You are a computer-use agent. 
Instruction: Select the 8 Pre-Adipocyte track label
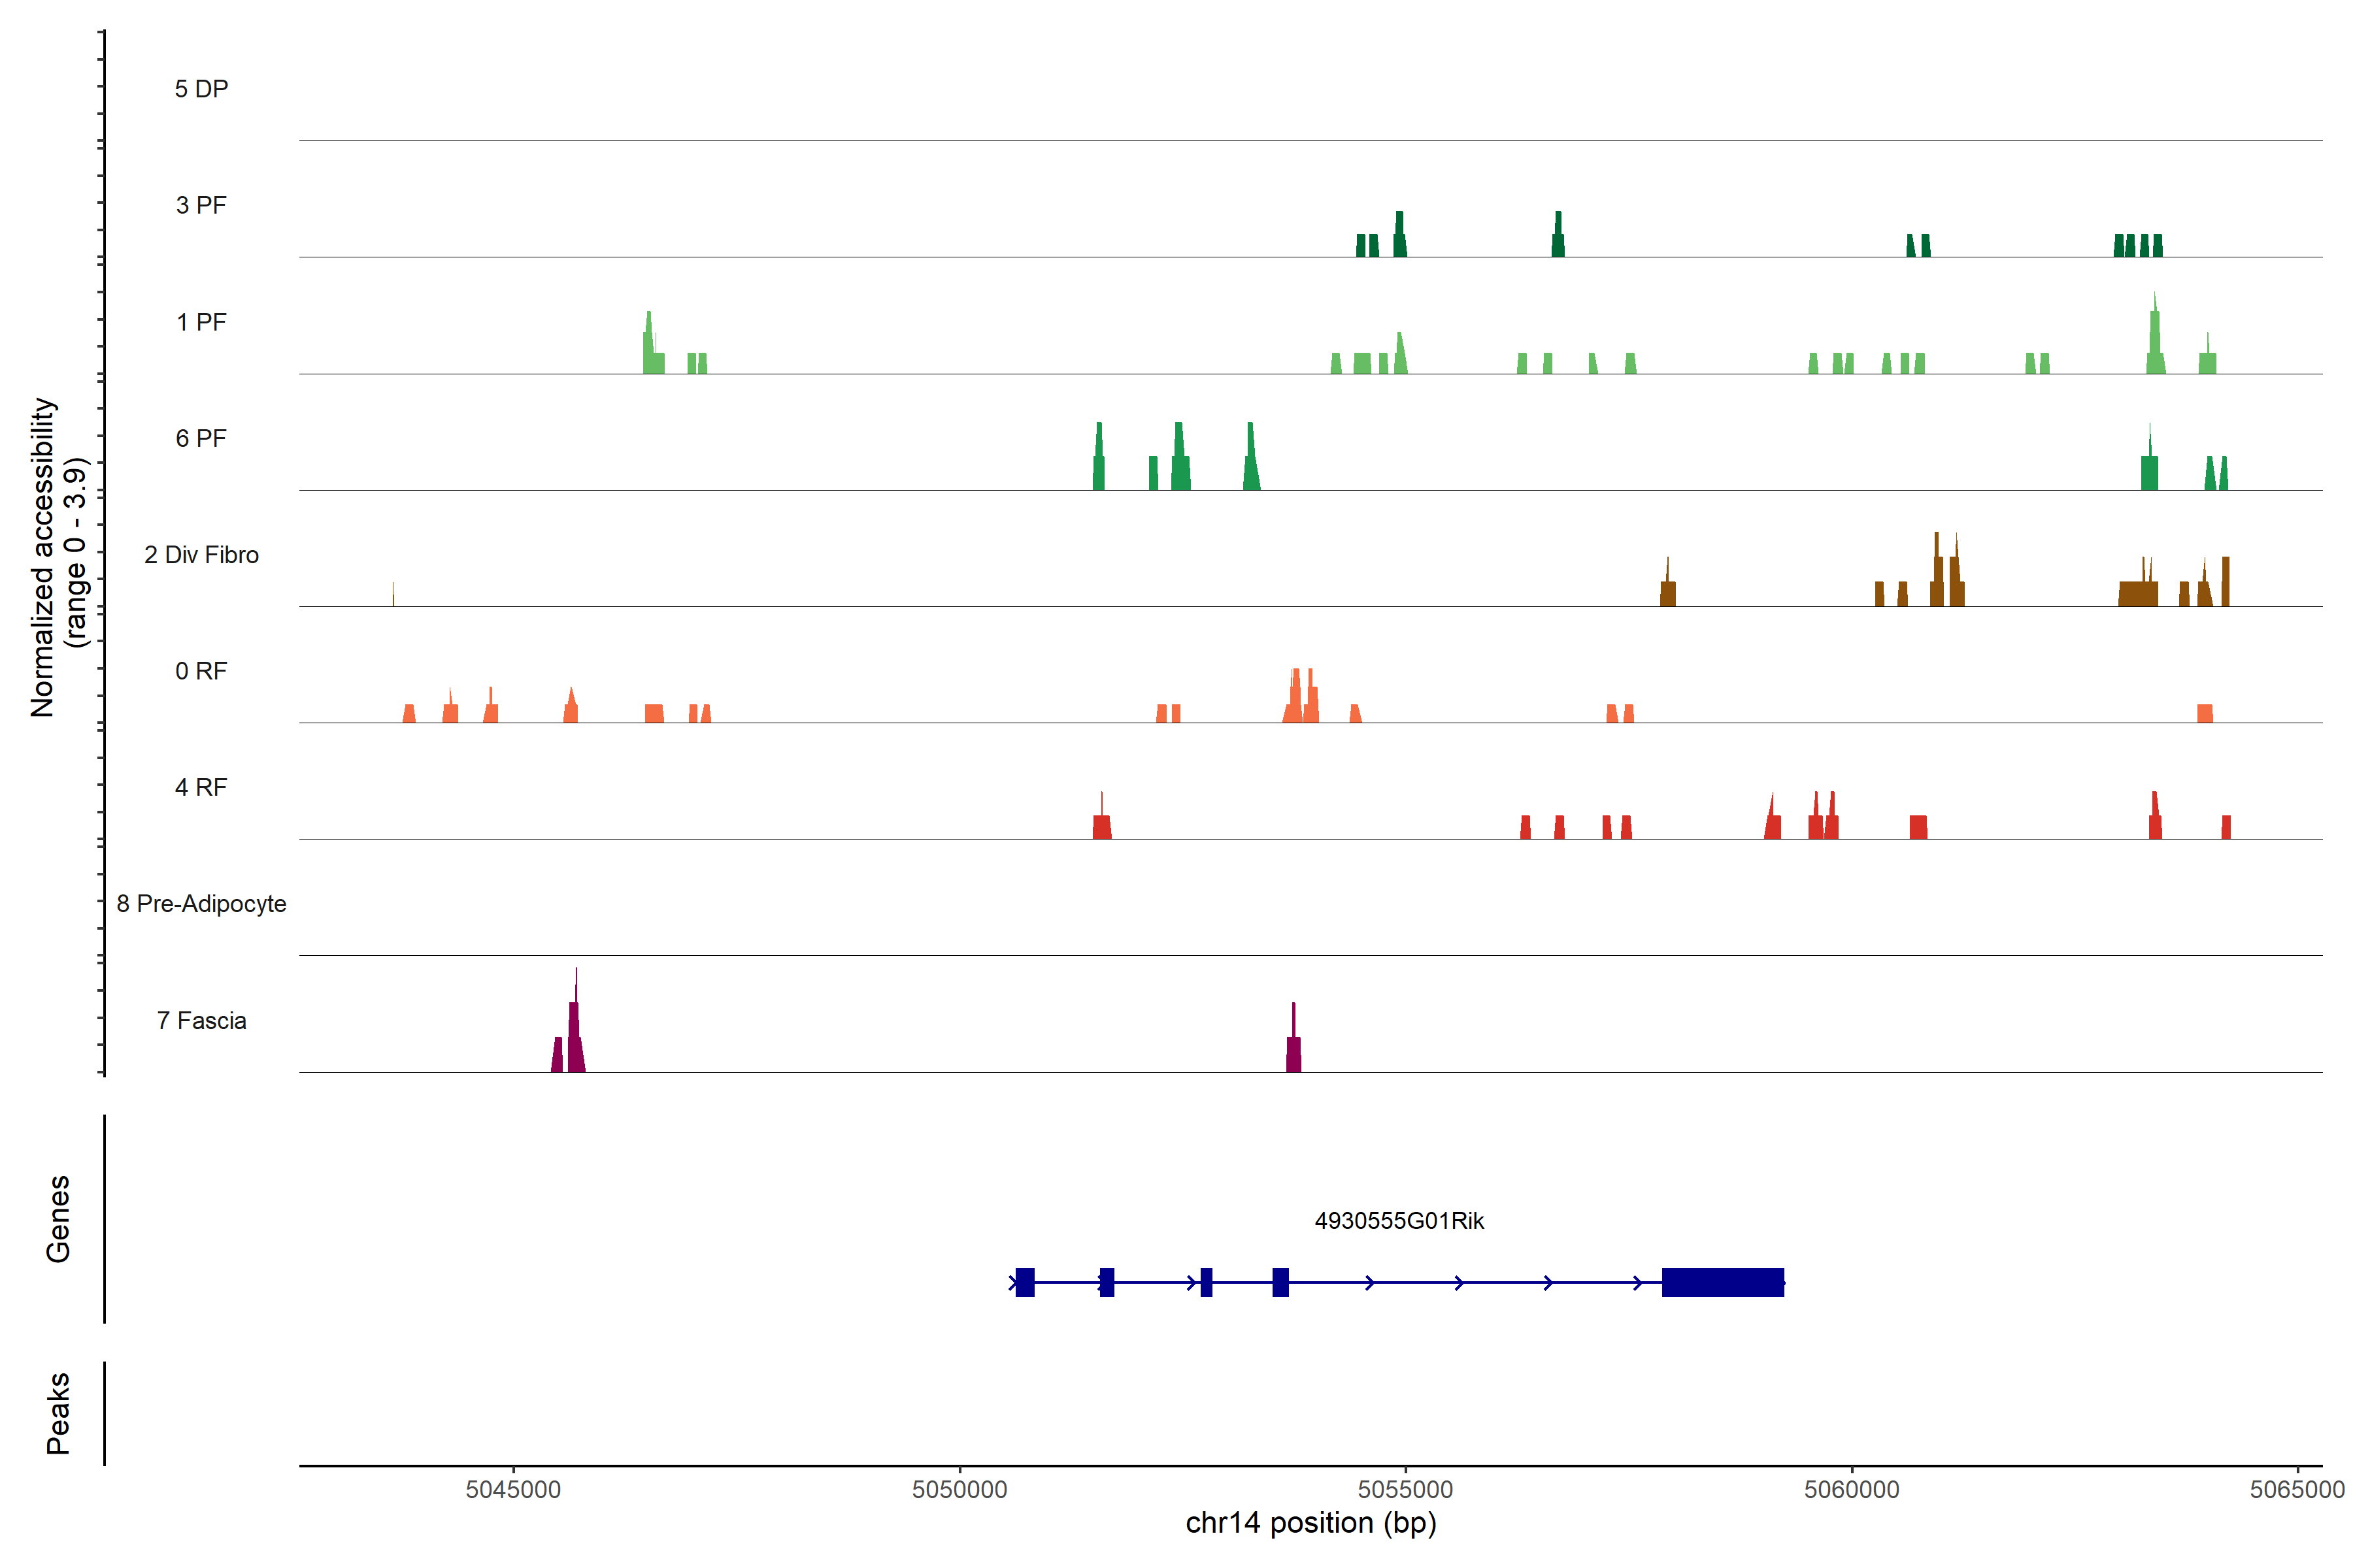point(201,904)
